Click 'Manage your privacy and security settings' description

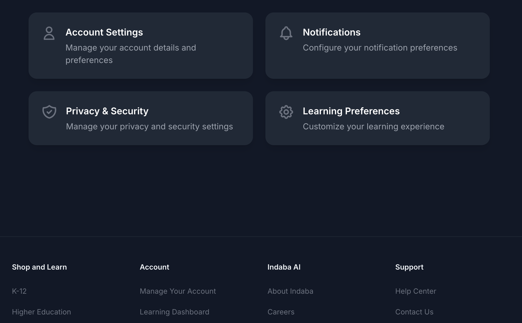[149, 127]
